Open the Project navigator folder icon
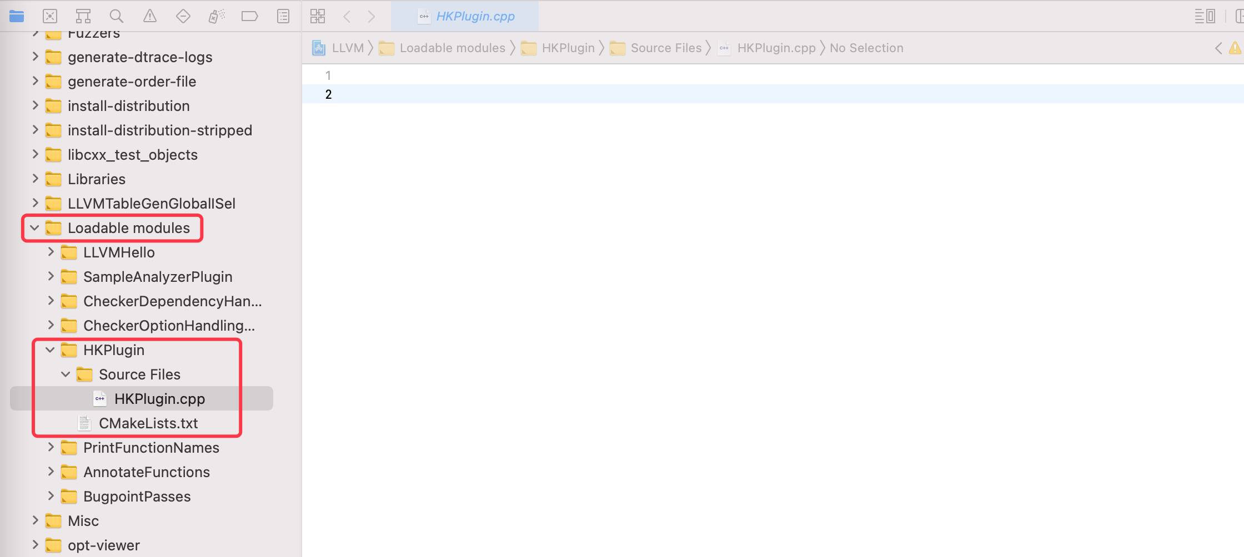 click(17, 16)
